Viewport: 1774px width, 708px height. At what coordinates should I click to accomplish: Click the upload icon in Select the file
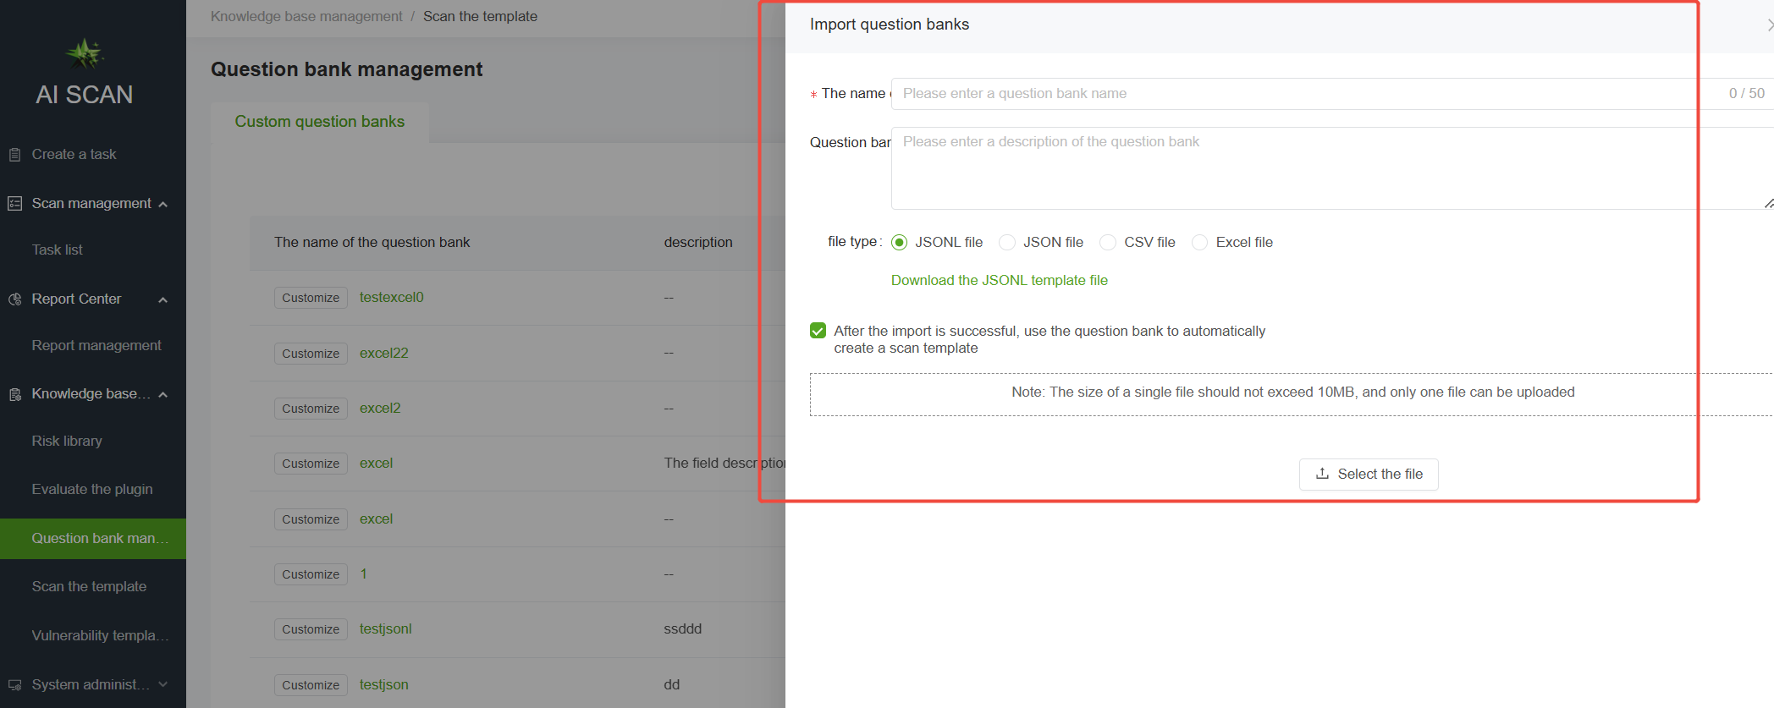point(1322,474)
